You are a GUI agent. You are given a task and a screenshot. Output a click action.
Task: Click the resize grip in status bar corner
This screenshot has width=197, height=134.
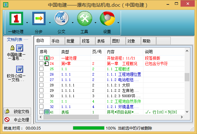[192, 129]
